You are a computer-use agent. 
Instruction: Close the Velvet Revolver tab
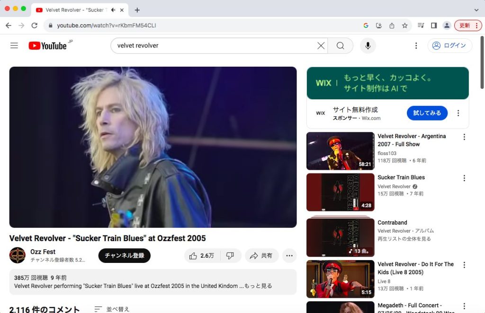tap(122, 10)
